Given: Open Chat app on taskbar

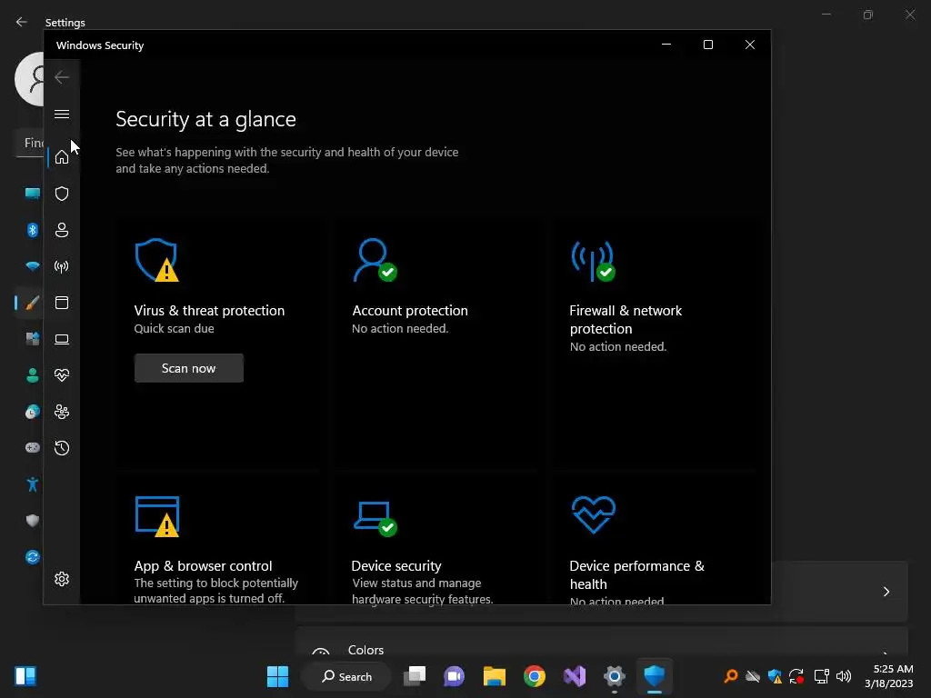Looking at the screenshot, I should (x=455, y=676).
